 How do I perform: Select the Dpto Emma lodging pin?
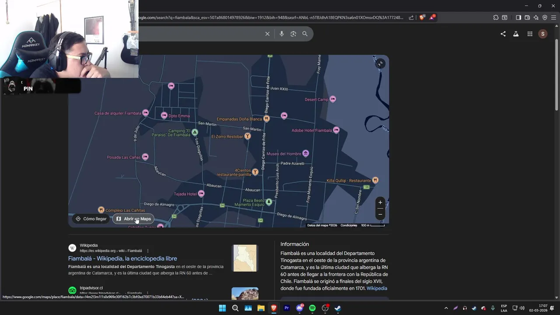click(x=164, y=115)
